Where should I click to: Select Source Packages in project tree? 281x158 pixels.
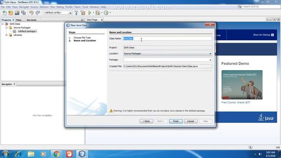click(22, 28)
